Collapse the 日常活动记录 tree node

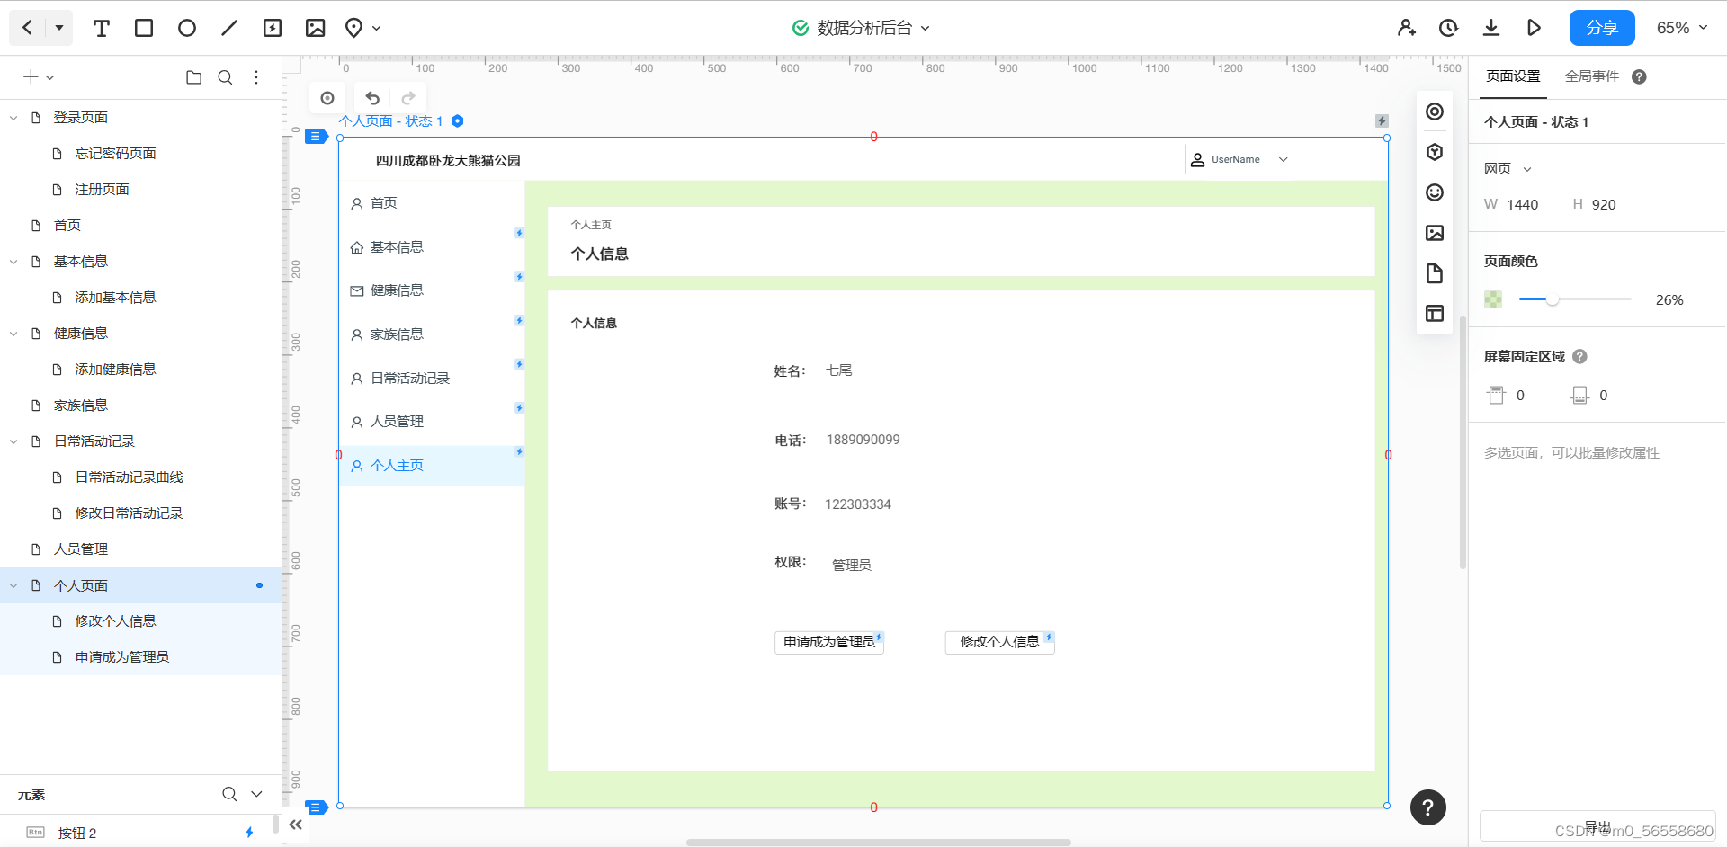point(13,441)
